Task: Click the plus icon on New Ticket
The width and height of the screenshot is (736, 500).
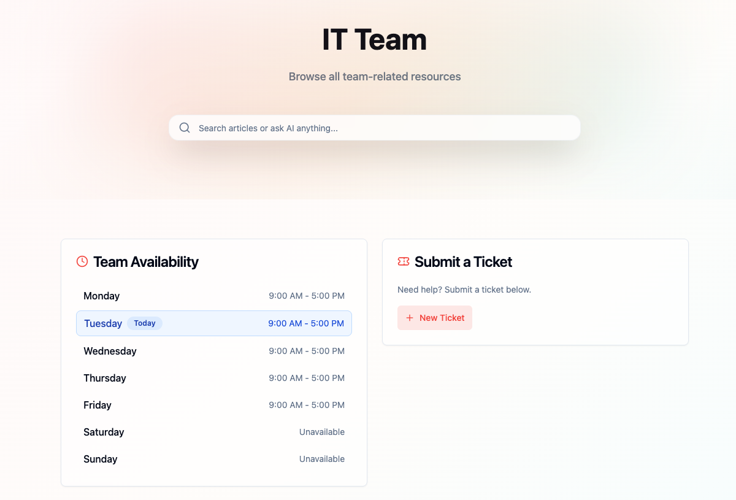Action: tap(410, 318)
